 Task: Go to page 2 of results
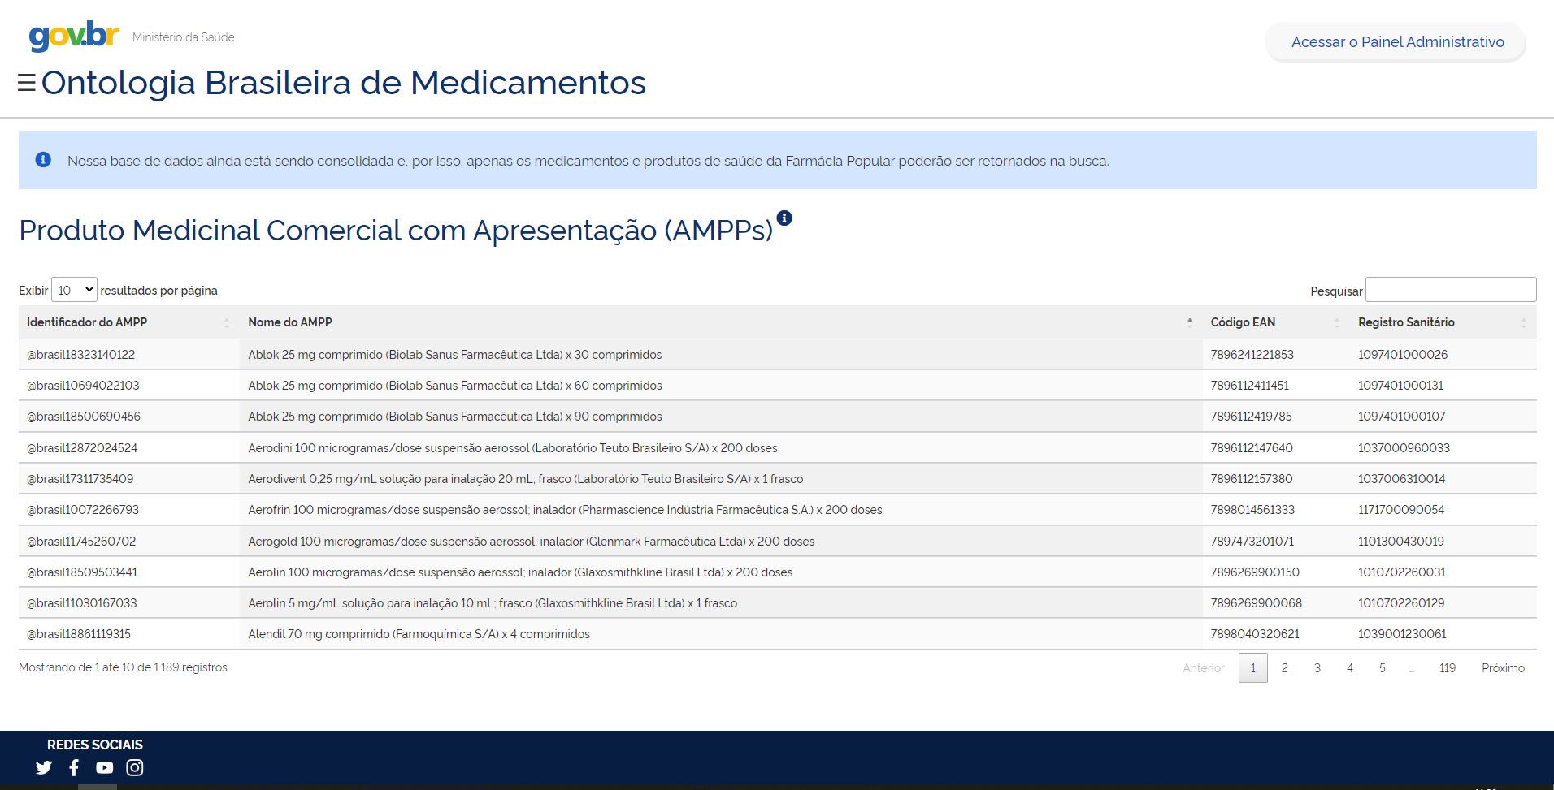[1285, 667]
